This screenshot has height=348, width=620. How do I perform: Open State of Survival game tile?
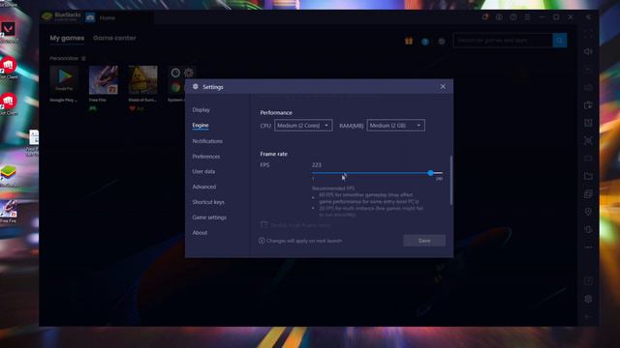142,80
